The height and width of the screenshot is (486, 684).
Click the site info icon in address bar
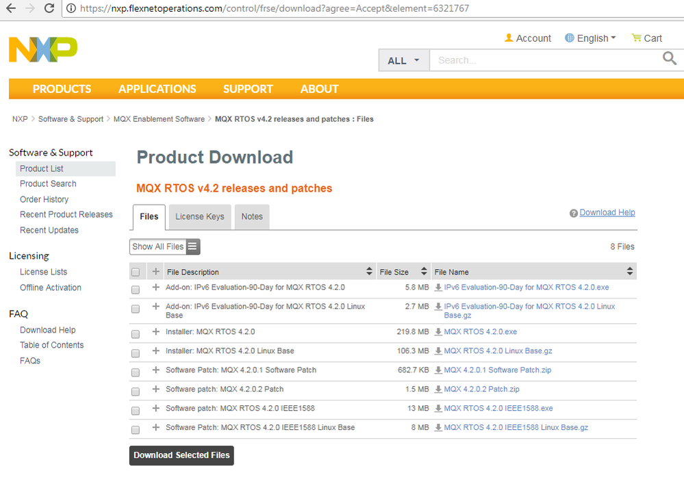tap(71, 8)
